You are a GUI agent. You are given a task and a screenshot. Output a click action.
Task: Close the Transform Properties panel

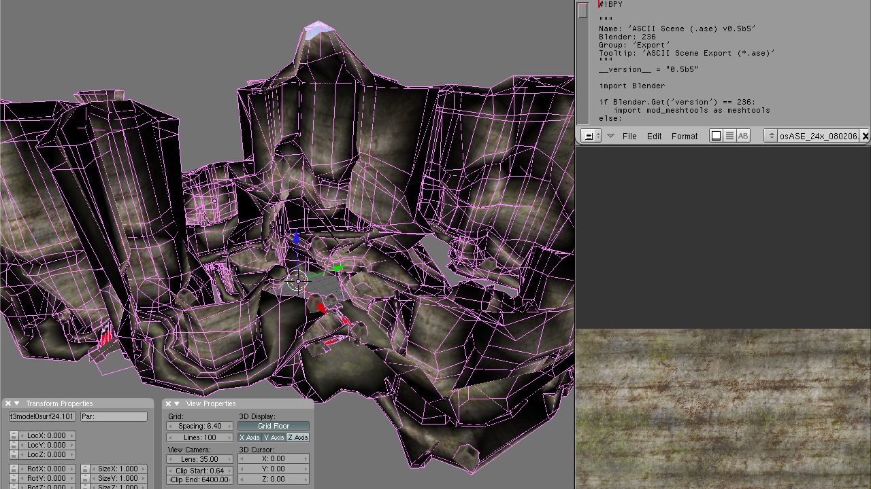coord(8,403)
